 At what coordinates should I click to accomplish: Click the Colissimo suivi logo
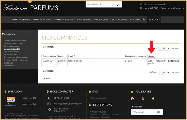pyautogui.click(x=11, y=99)
